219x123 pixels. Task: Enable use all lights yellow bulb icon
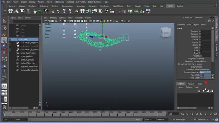coord(104,21)
